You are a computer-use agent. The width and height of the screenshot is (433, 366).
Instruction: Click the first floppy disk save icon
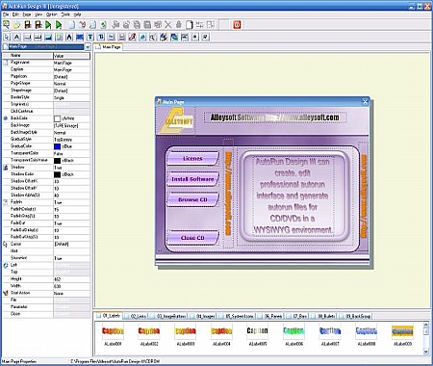[x=28, y=25]
